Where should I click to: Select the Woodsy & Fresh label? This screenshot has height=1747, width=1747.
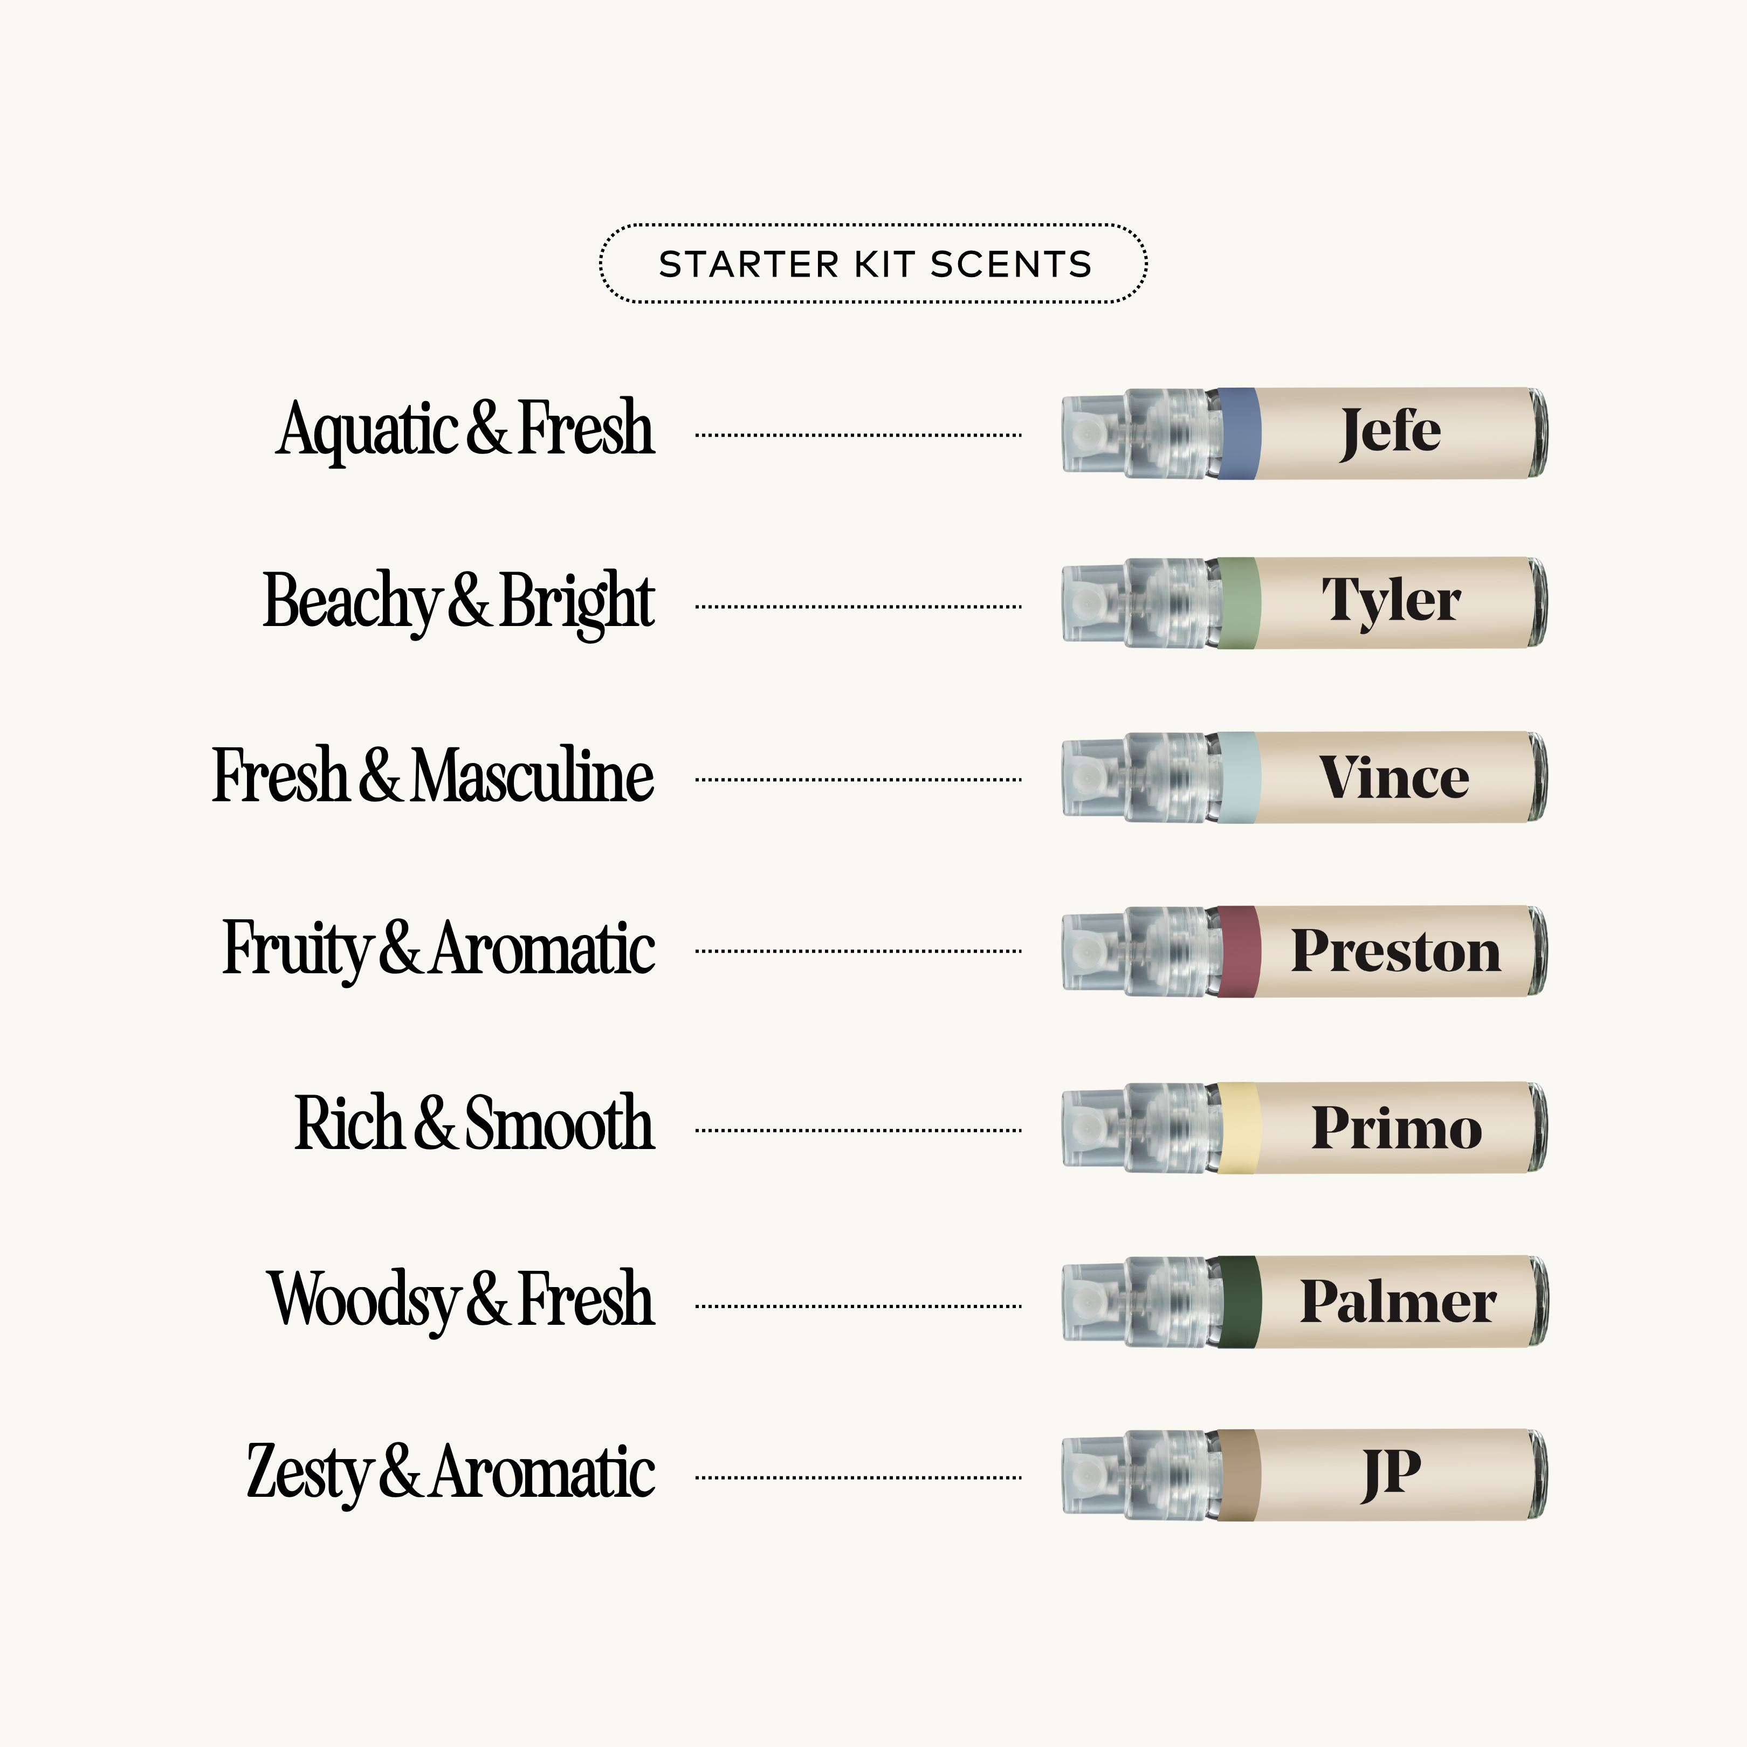[460, 1299]
